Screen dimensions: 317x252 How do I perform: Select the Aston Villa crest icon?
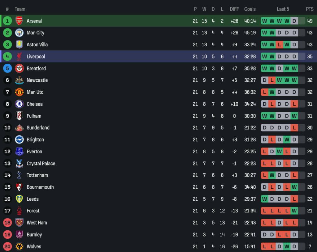tap(19, 45)
